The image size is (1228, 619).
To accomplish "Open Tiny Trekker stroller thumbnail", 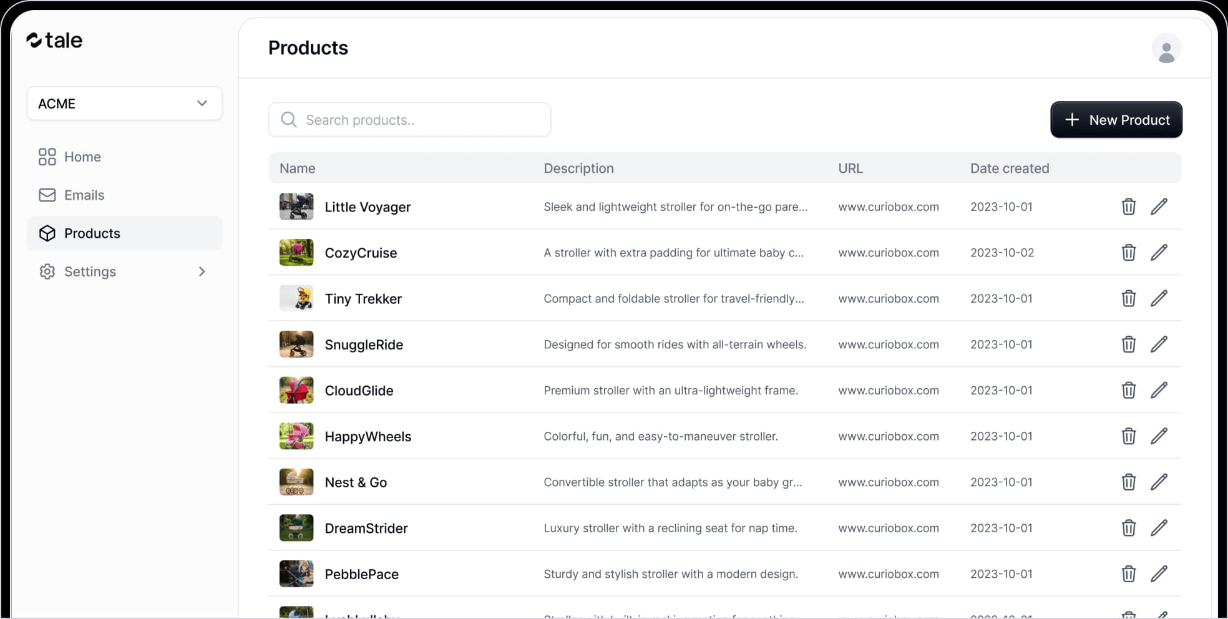I will tap(296, 298).
